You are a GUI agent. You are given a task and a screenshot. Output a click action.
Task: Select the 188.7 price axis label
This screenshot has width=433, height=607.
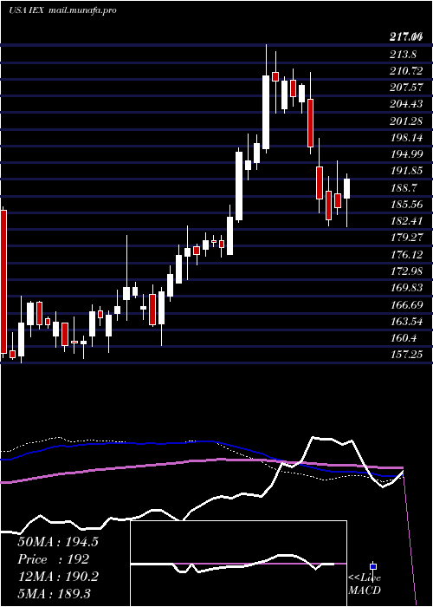tap(403, 188)
